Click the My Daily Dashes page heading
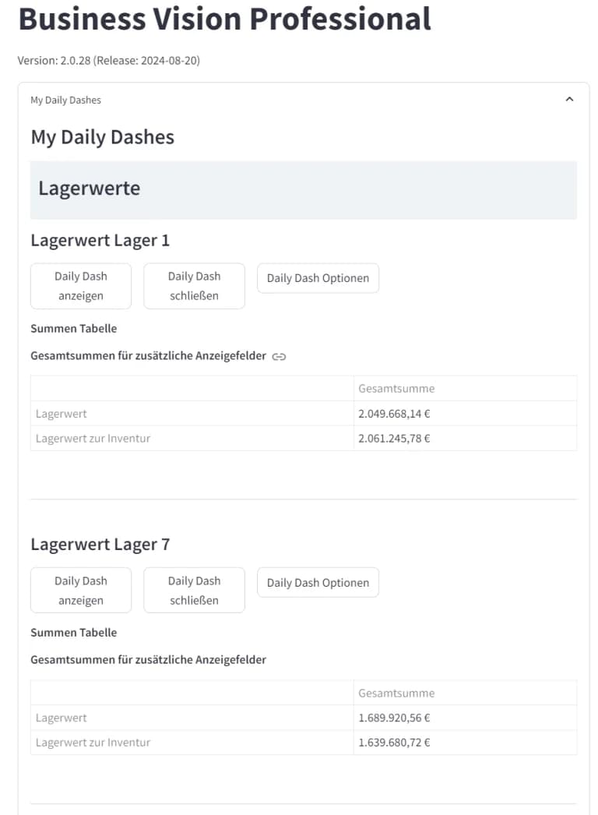Image resolution: width=598 pixels, height=815 pixels. 102,137
